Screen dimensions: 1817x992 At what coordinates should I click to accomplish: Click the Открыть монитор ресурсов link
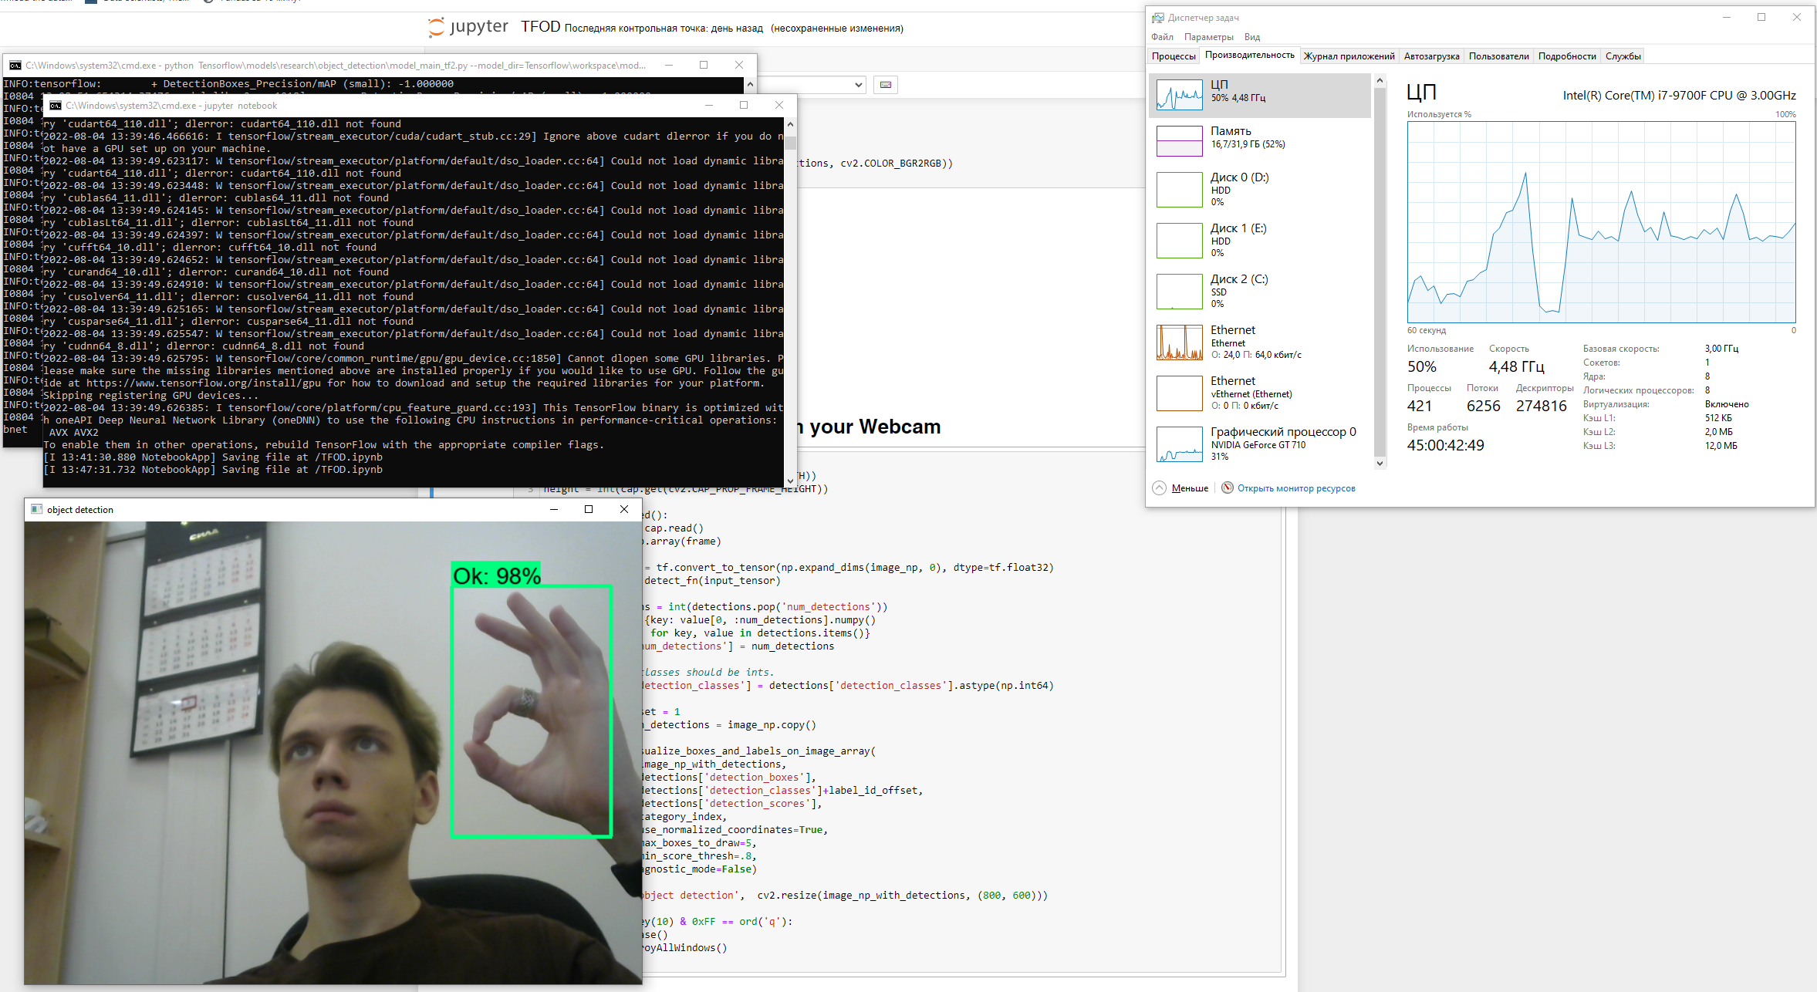pos(1296,488)
